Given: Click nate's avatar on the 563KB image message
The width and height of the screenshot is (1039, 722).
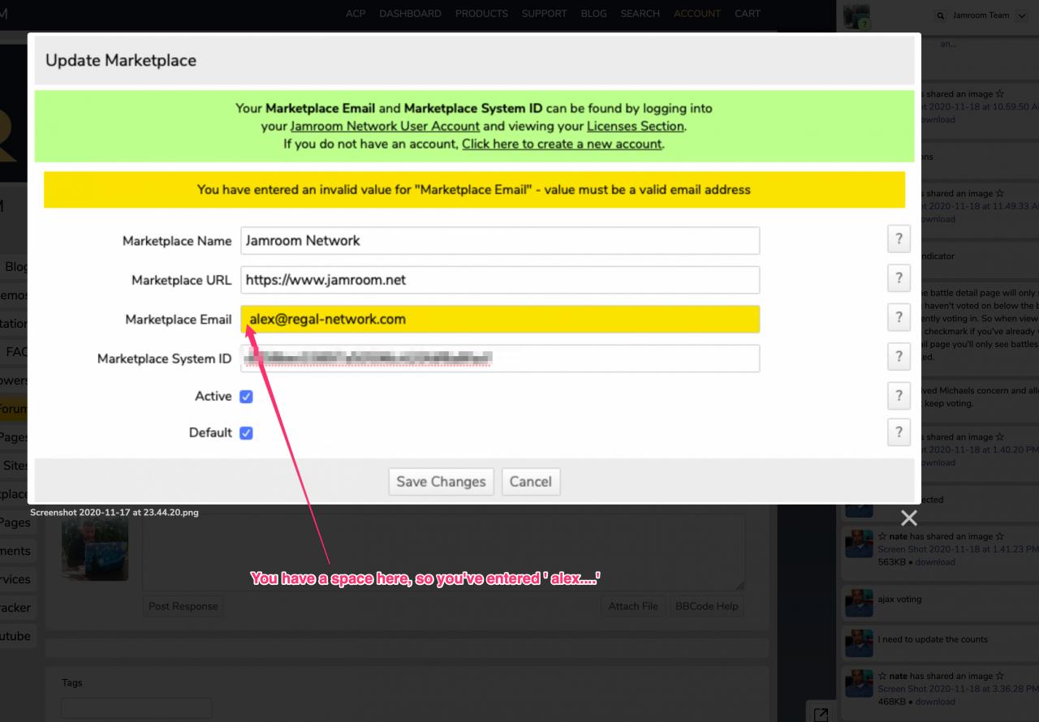Looking at the screenshot, I should tap(859, 544).
